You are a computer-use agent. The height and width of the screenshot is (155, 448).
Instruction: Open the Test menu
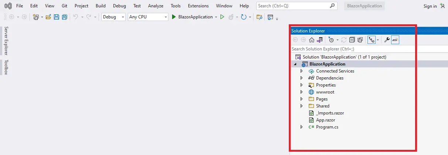[x=137, y=6]
